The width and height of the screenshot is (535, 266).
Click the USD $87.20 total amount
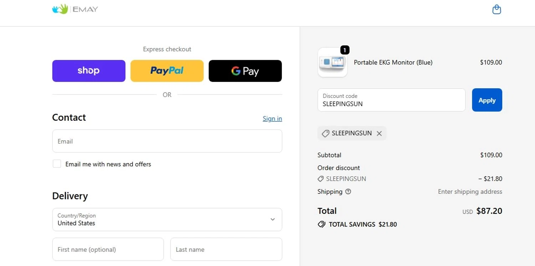[x=482, y=211]
